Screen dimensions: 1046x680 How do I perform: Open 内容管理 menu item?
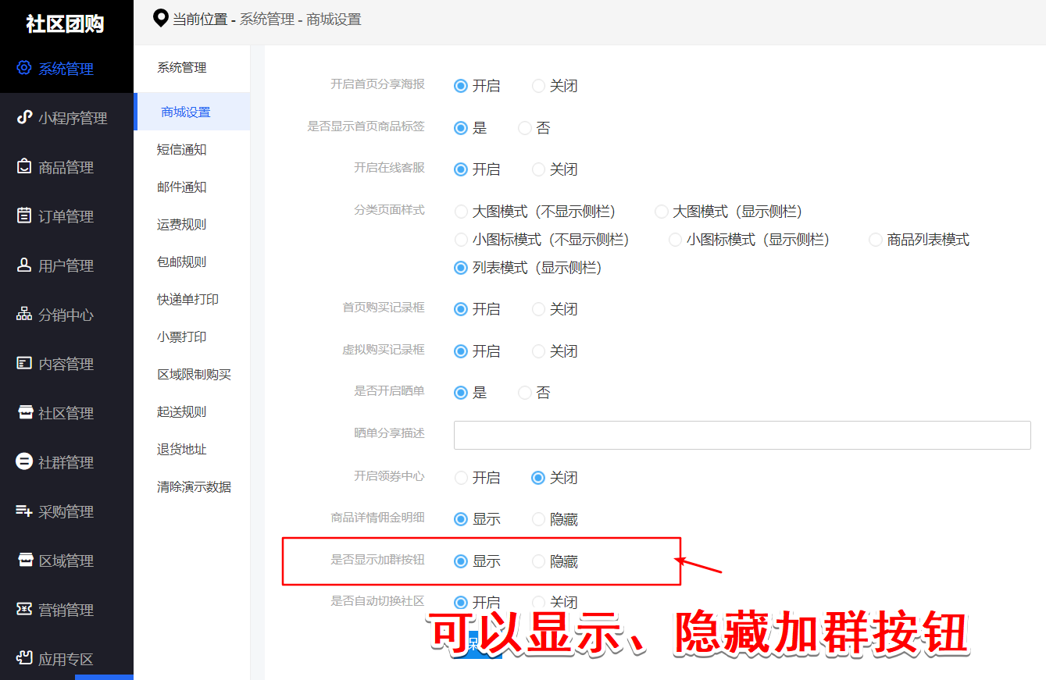(x=66, y=364)
